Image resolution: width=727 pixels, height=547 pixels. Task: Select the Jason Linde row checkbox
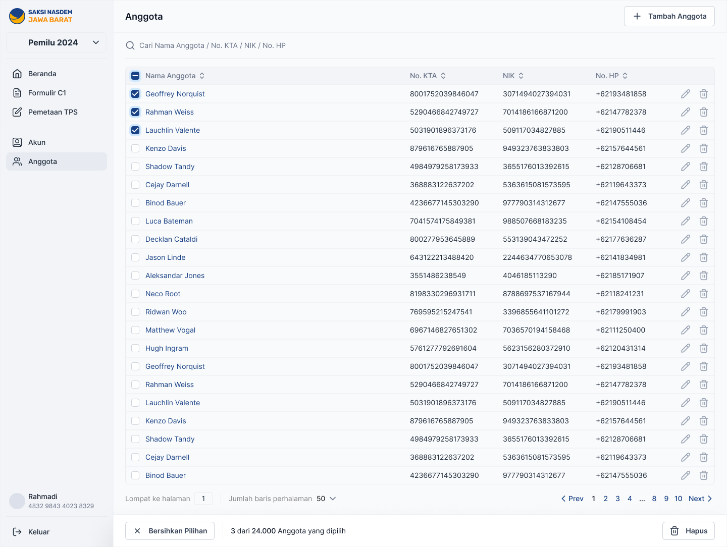[135, 257]
